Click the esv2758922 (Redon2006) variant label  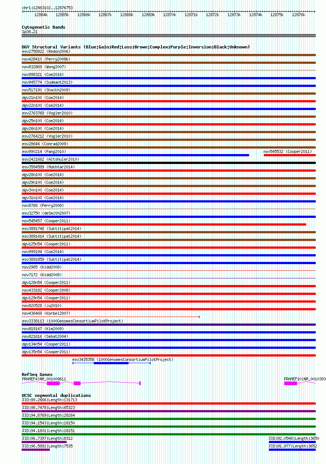click(46, 51)
